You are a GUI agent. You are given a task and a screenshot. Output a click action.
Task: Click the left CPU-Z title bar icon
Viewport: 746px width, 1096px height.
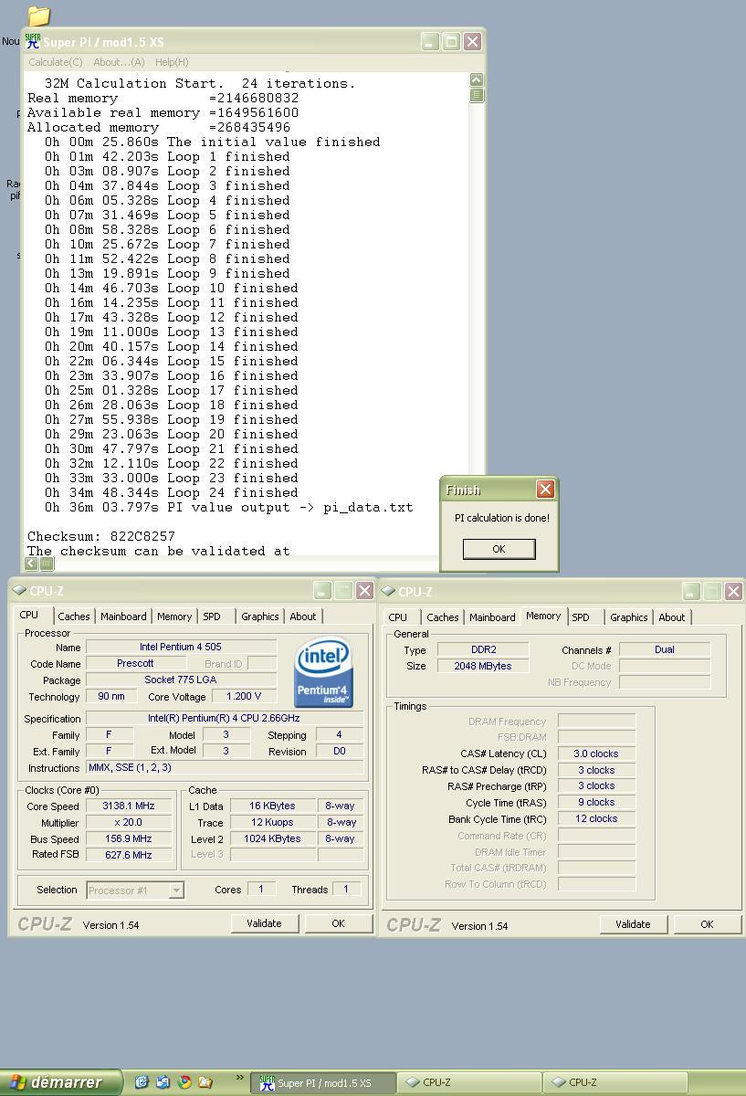click(19, 591)
